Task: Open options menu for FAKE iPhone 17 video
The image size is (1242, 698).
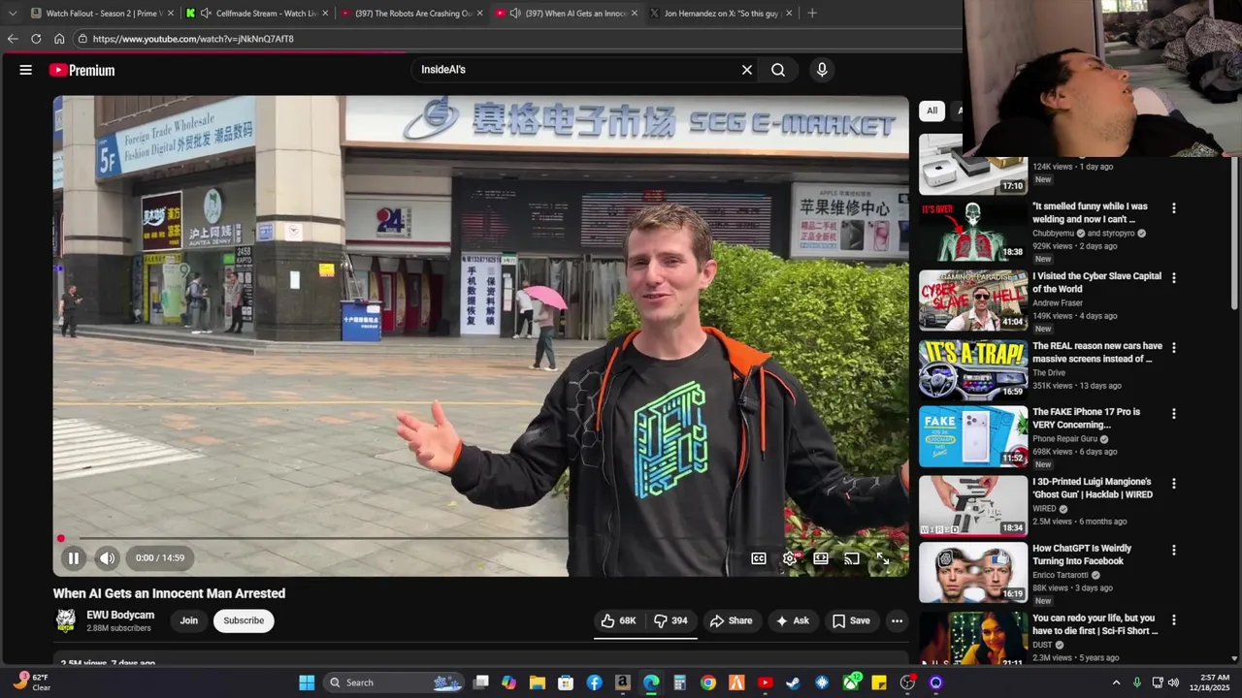Action: [1174, 413]
